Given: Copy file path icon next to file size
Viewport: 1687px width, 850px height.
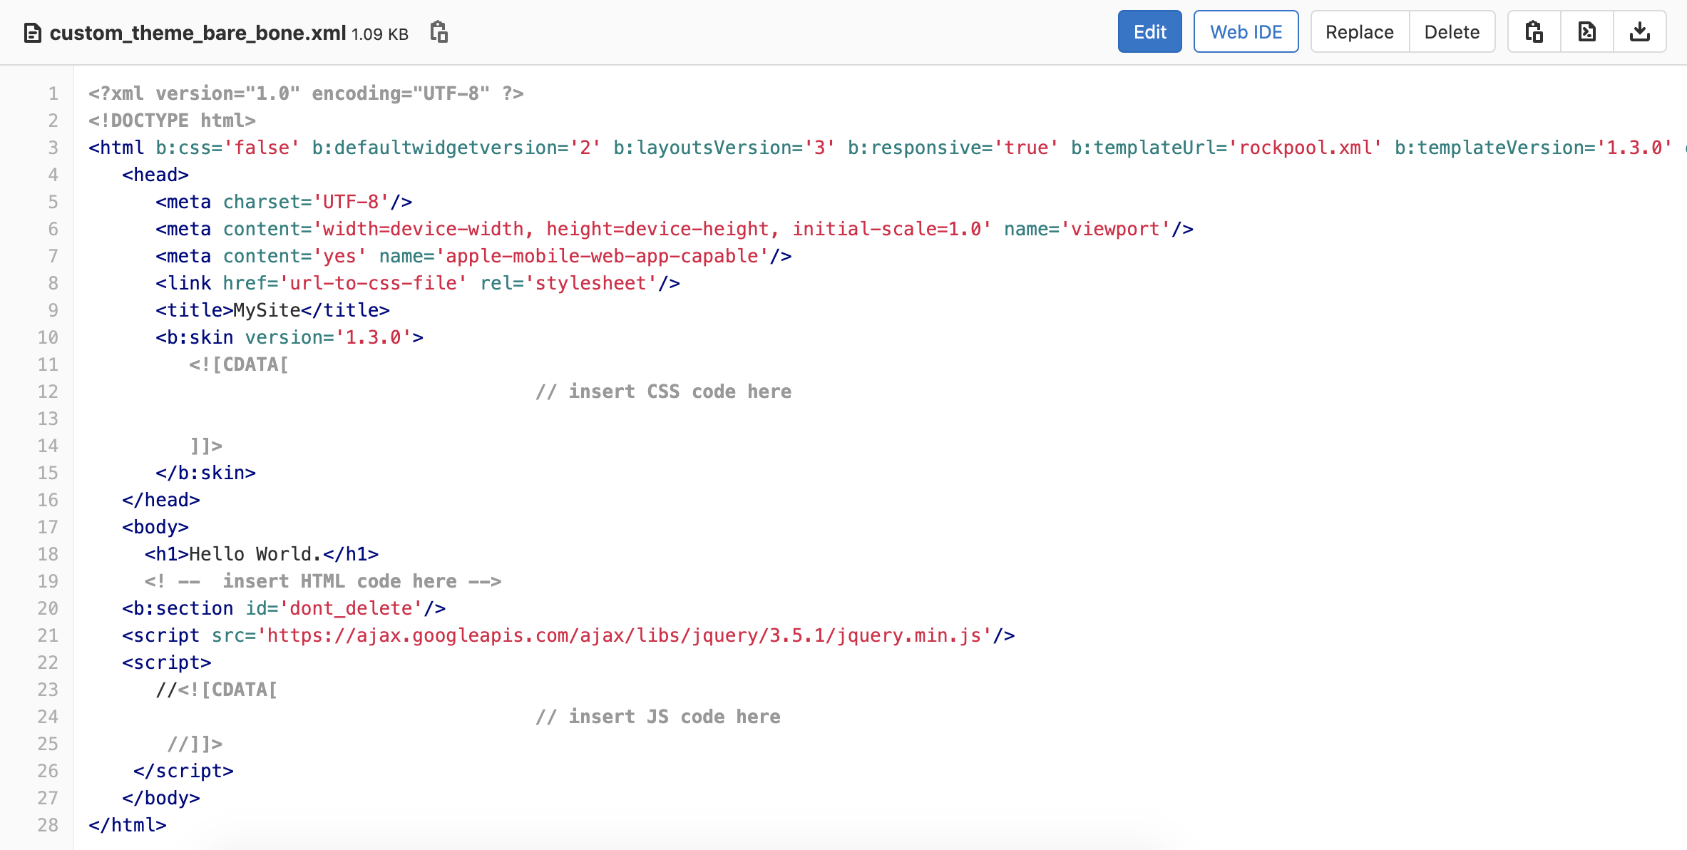Looking at the screenshot, I should tap(439, 32).
